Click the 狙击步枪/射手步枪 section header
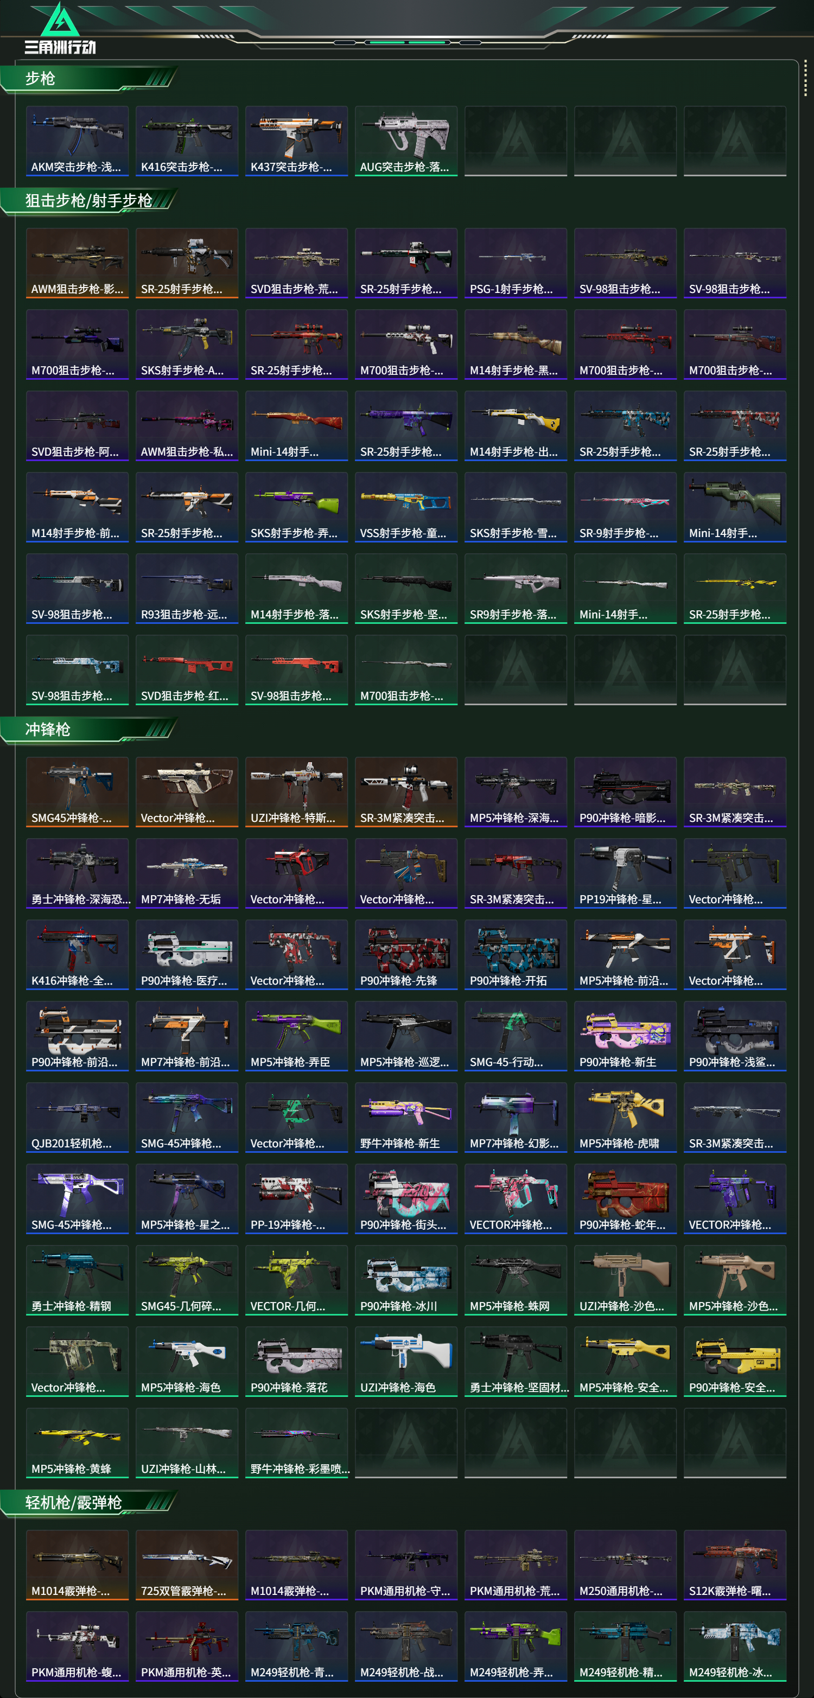This screenshot has height=1698, width=814. 88,200
